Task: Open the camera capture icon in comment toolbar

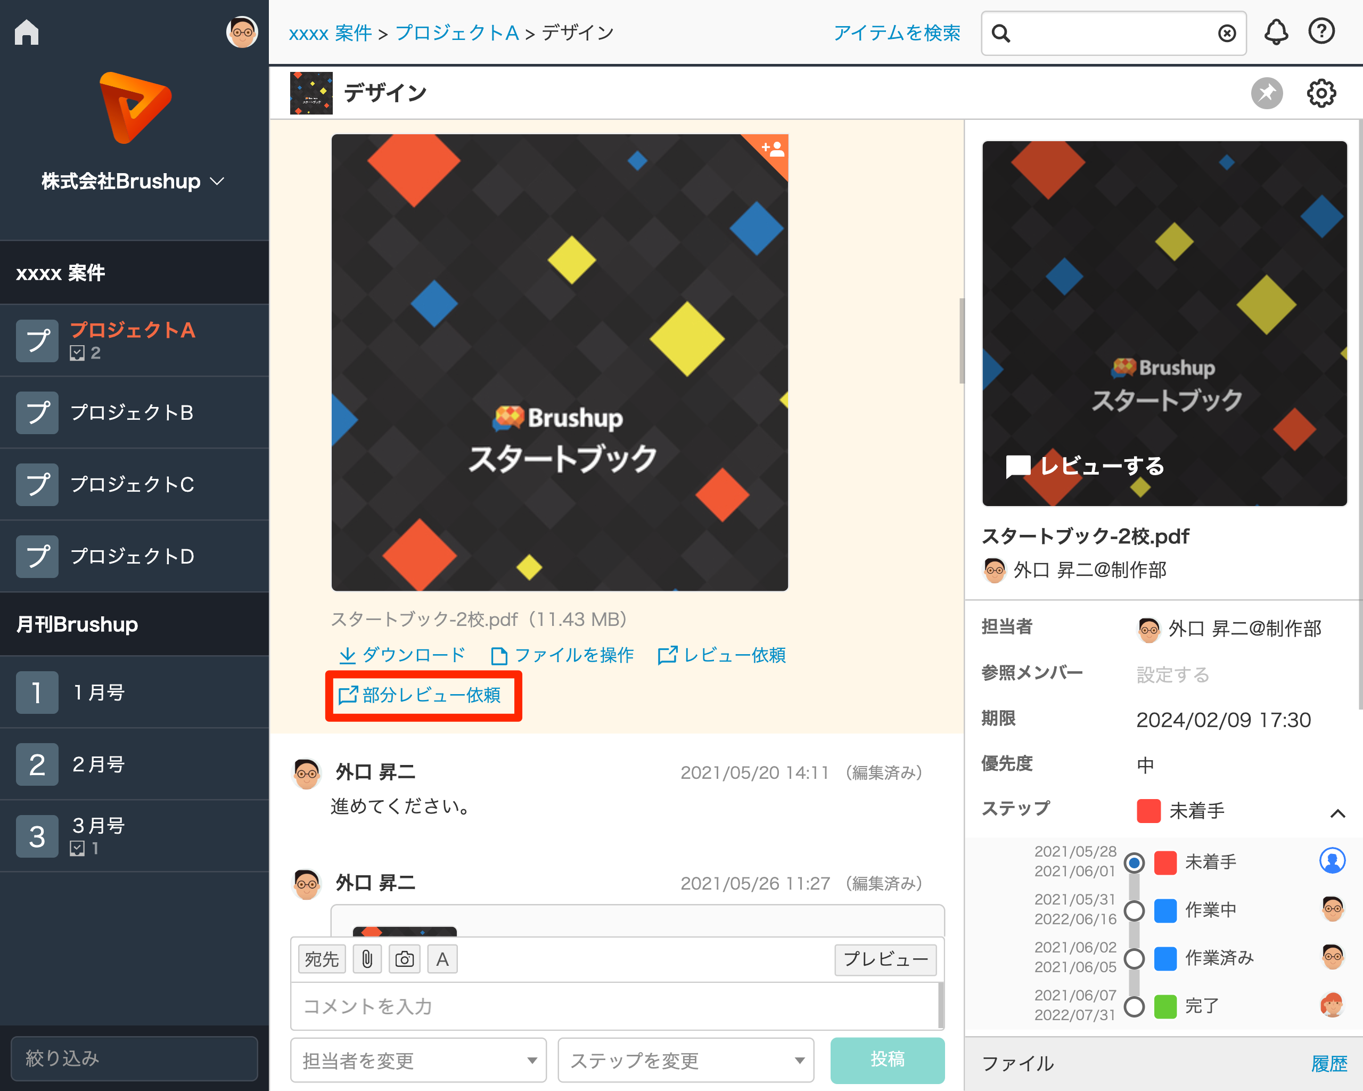Action: point(405,958)
